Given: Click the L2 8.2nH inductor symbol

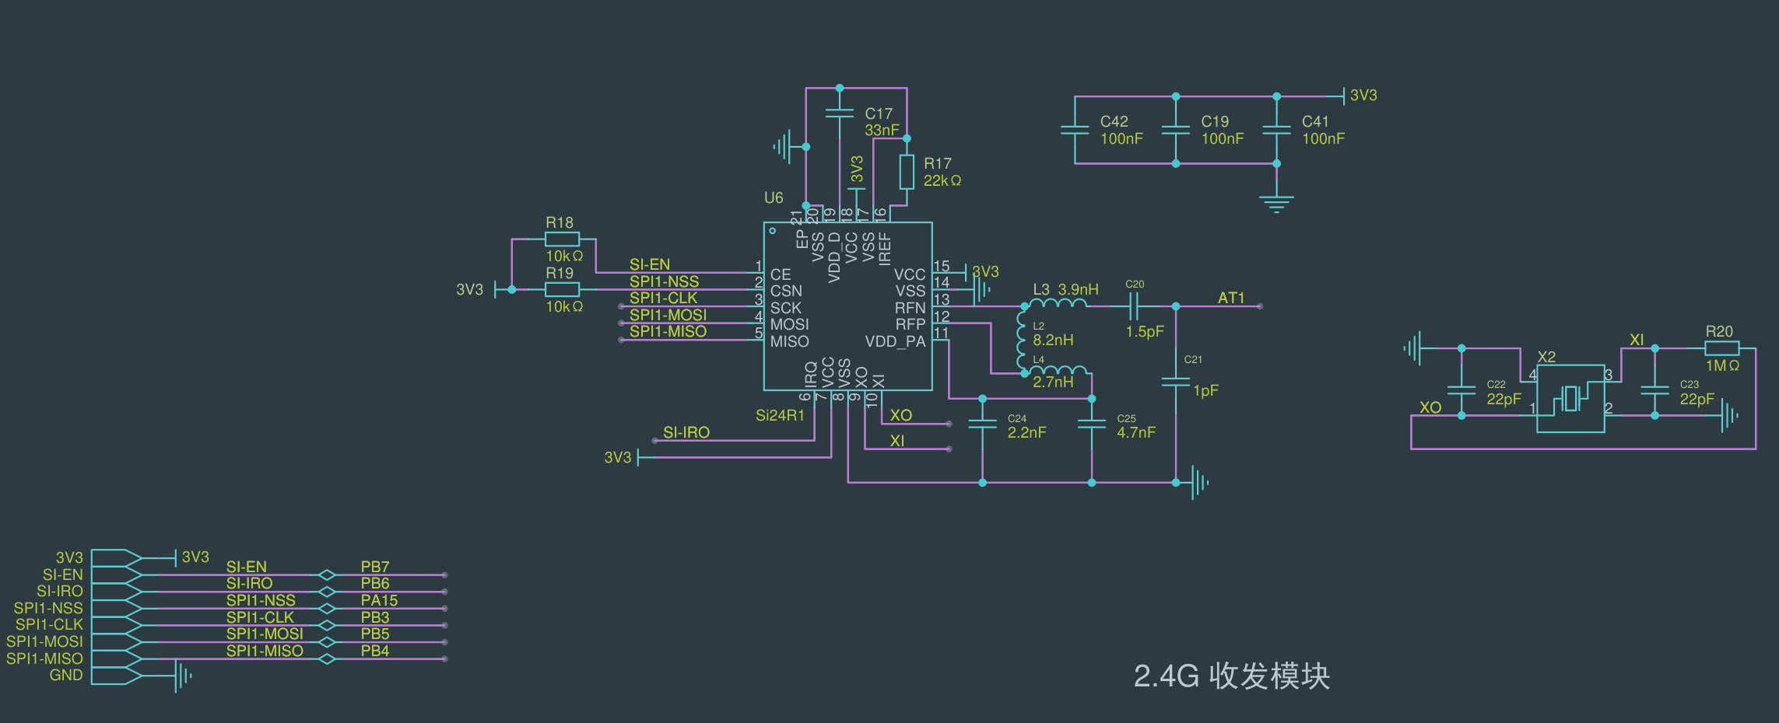Looking at the screenshot, I should point(1021,340).
